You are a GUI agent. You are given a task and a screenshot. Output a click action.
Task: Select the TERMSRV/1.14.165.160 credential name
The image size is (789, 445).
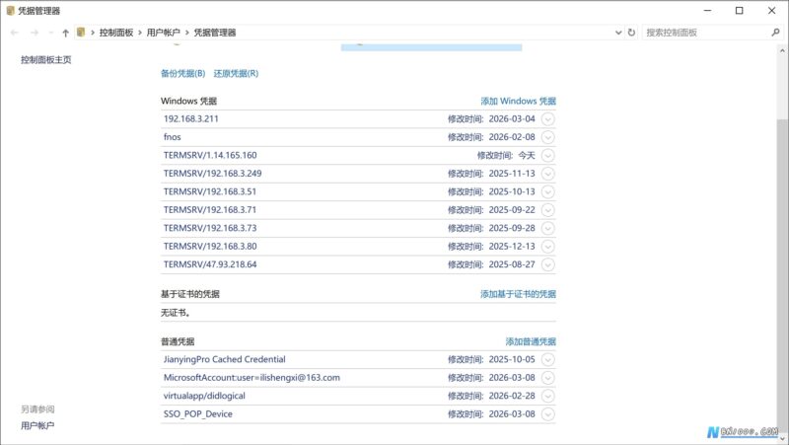210,155
